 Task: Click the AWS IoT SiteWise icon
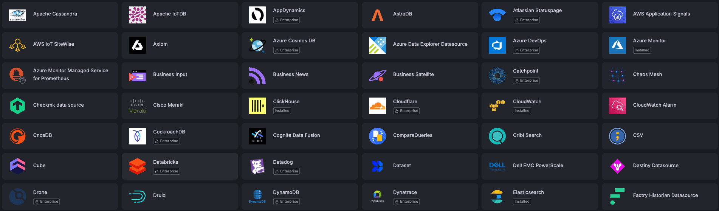coord(17,45)
